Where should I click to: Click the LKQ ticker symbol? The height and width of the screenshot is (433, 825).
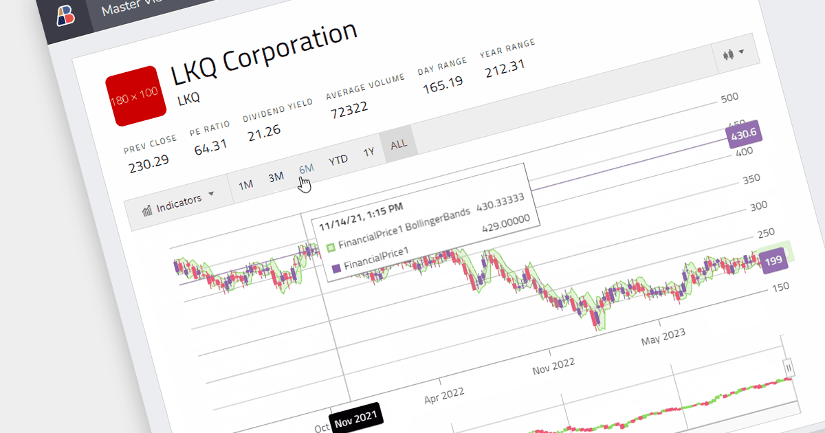[188, 98]
